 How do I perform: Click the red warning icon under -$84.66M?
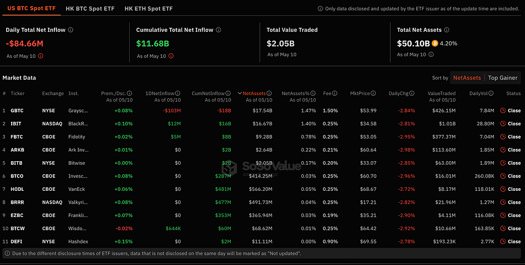pyautogui.click(x=41, y=56)
